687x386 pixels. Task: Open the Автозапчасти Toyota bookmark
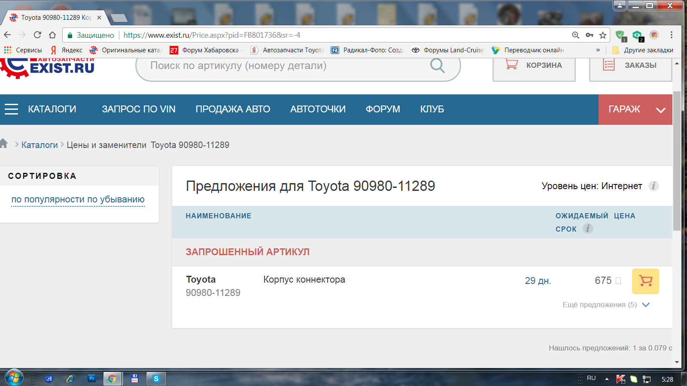pos(287,50)
